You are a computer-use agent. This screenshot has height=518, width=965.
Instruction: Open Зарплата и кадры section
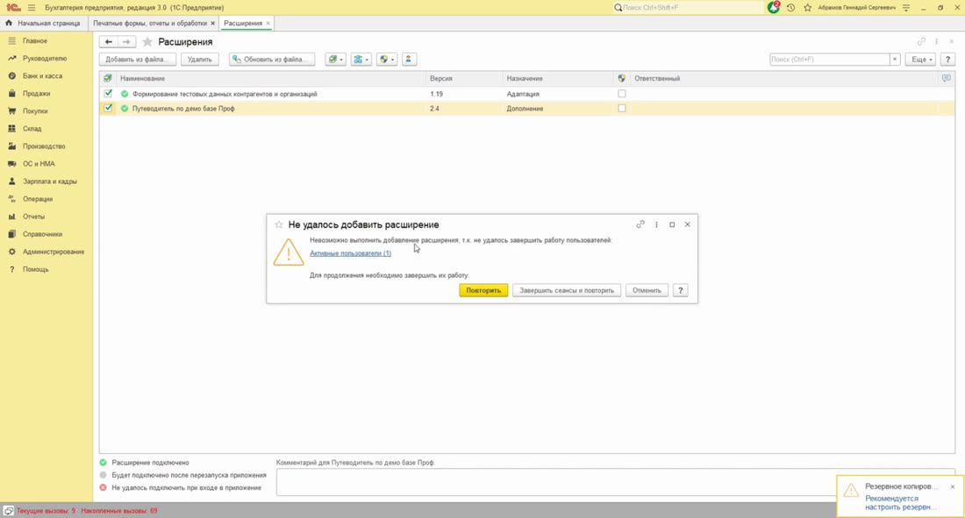pyautogui.click(x=49, y=181)
